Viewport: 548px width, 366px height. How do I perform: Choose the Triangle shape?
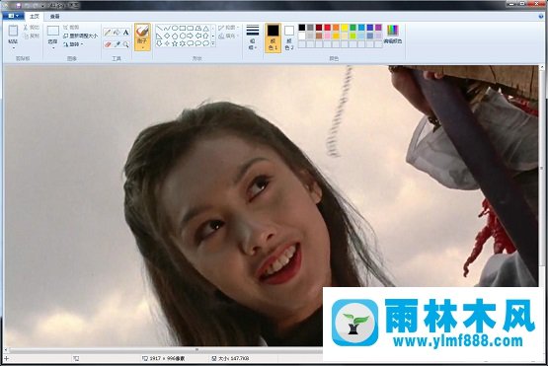[x=205, y=28]
